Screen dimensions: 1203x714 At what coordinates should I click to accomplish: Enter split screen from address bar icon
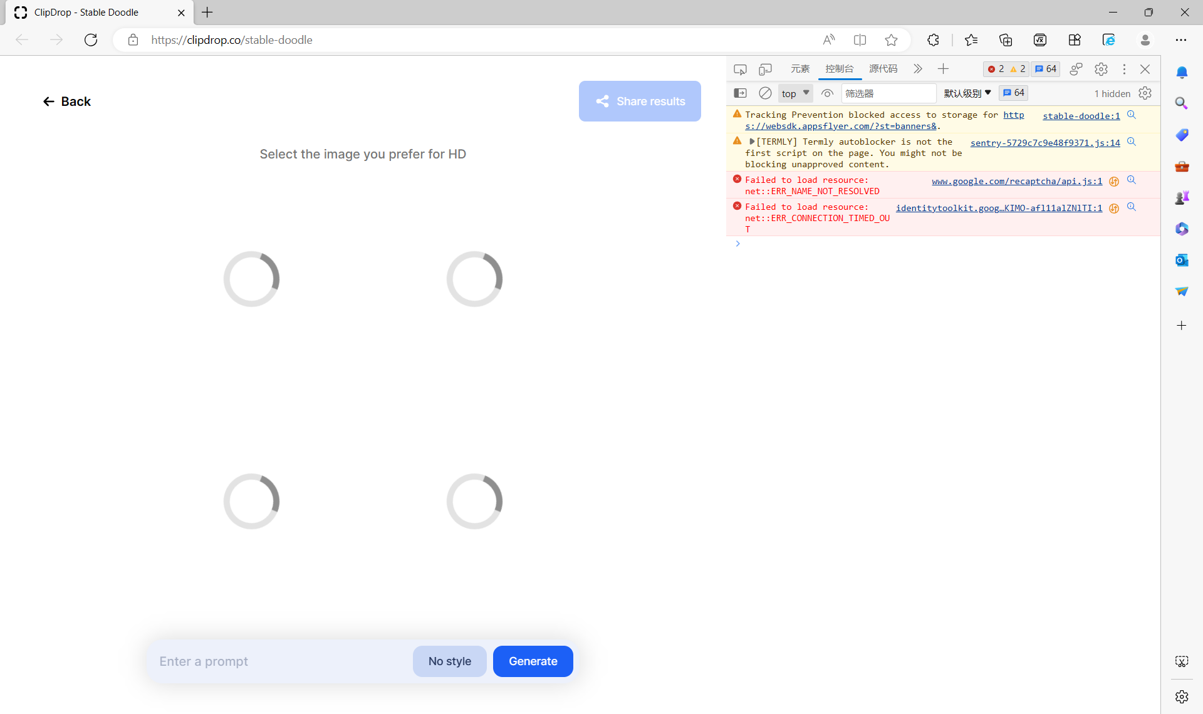point(860,40)
